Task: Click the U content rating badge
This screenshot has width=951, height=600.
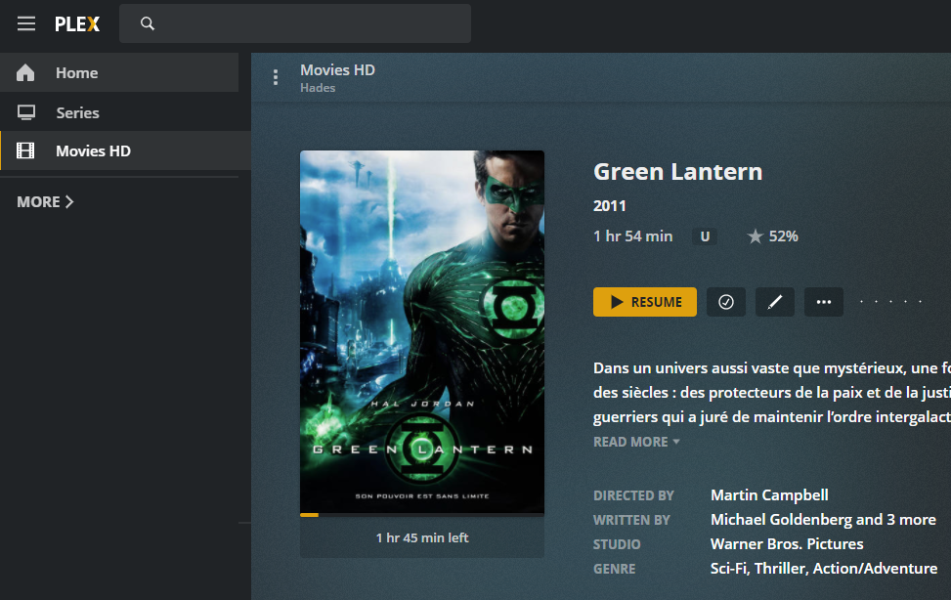Action: tap(705, 236)
